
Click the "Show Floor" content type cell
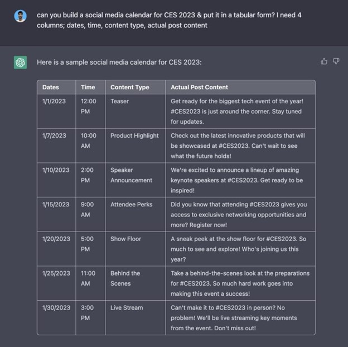click(125, 239)
